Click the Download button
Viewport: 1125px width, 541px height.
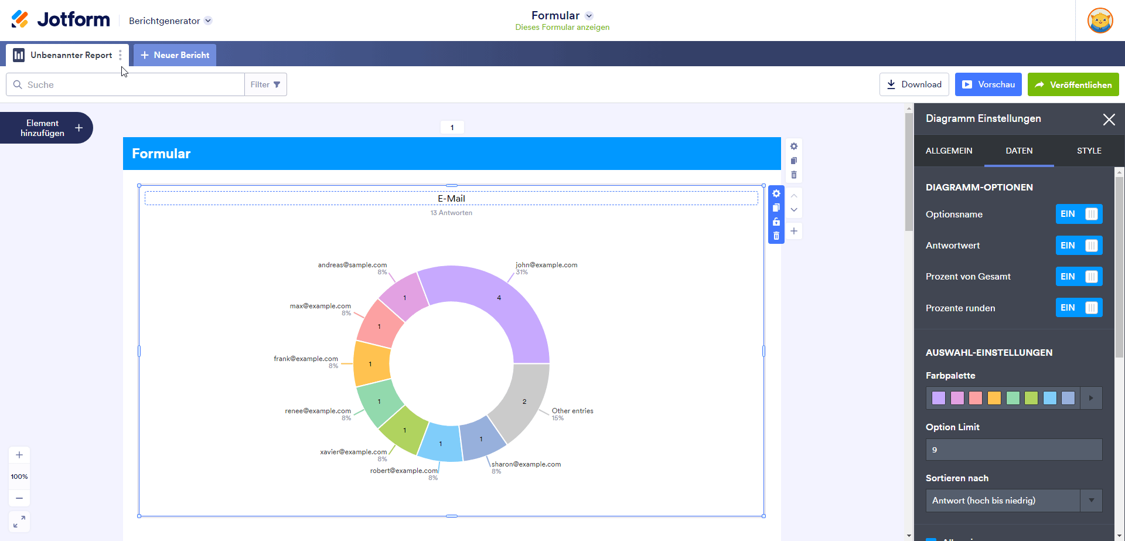pos(914,84)
